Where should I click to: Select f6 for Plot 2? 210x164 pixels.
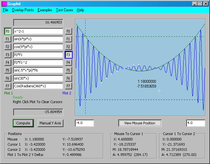pyautogui.click(x=68, y=78)
